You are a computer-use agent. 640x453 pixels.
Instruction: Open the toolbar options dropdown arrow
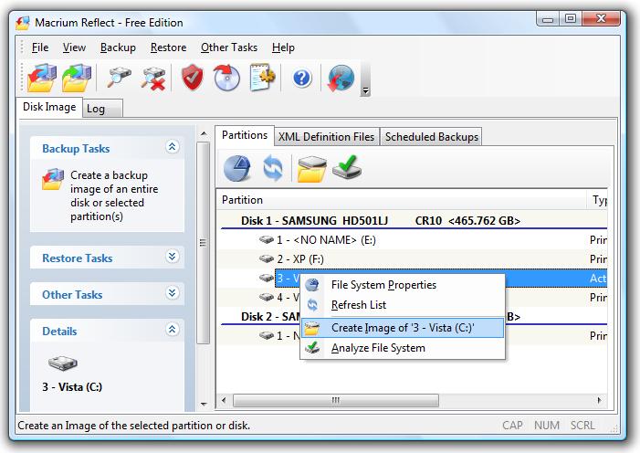(366, 90)
